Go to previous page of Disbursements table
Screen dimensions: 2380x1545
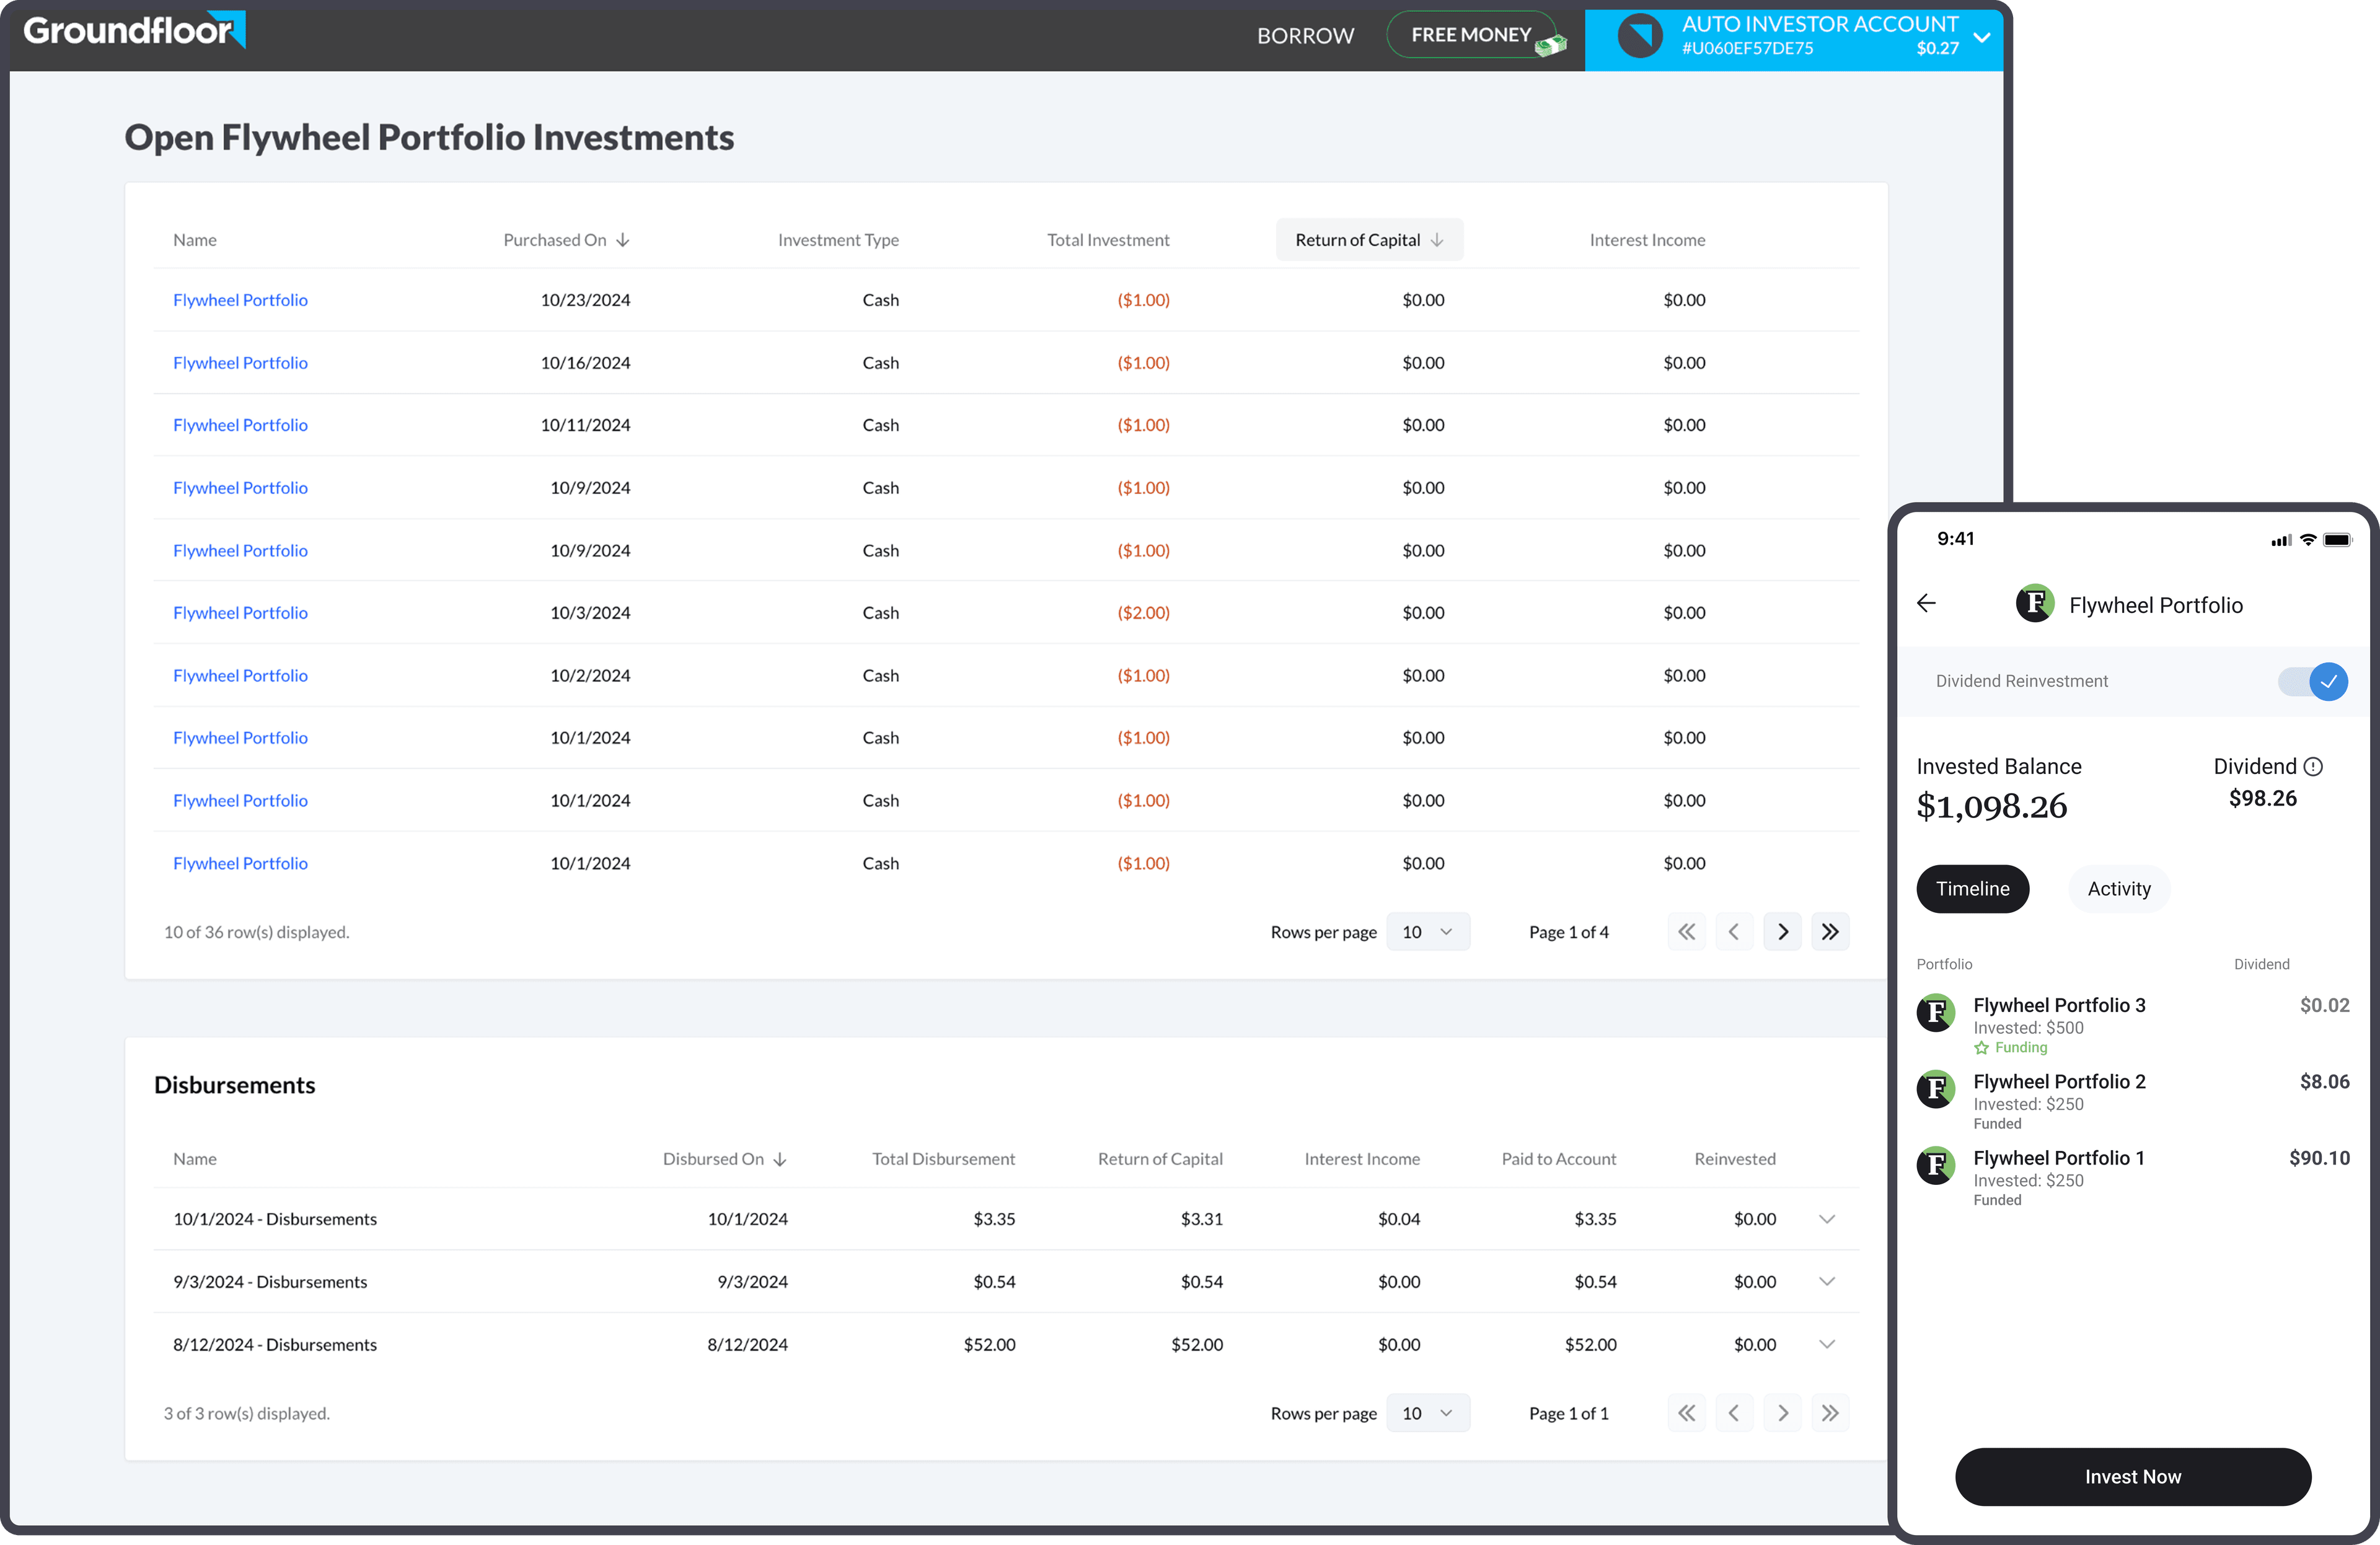pos(1734,1413)
